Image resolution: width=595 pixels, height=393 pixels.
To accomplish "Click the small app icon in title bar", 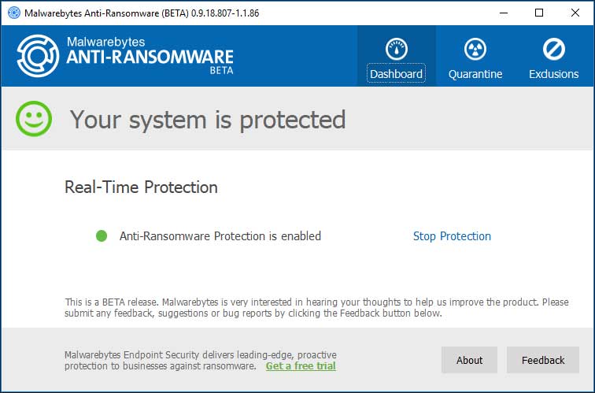I will coord(14,13).
